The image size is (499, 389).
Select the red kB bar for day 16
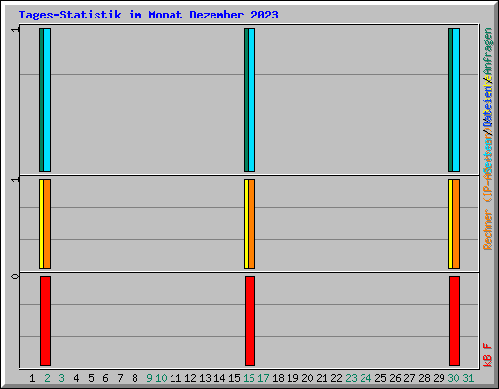[249, 321]
